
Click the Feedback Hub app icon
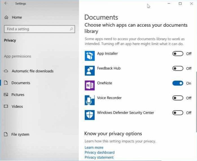pyautogui.click(x=90, y=70)
